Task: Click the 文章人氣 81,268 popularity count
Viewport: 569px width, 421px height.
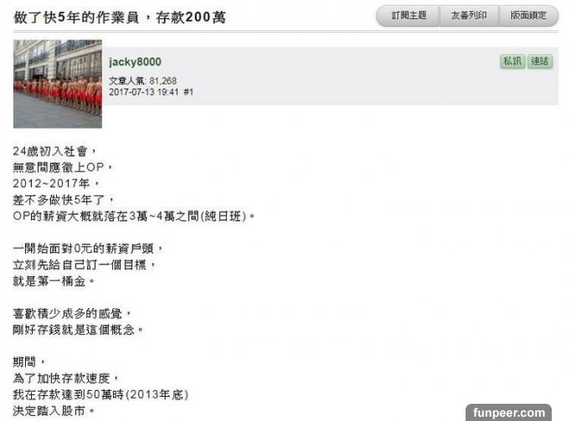Action: (142, 81)
